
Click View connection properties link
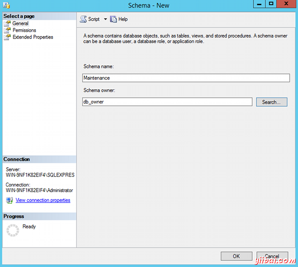click(43, 200)
